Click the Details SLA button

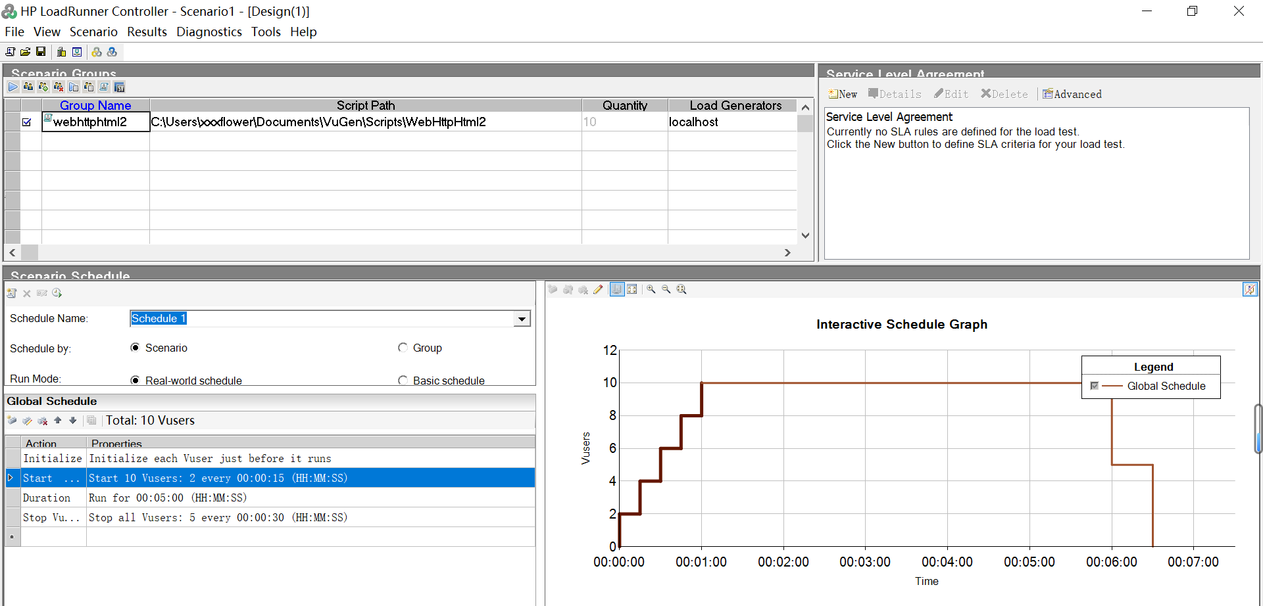click(x=895, y=94)
